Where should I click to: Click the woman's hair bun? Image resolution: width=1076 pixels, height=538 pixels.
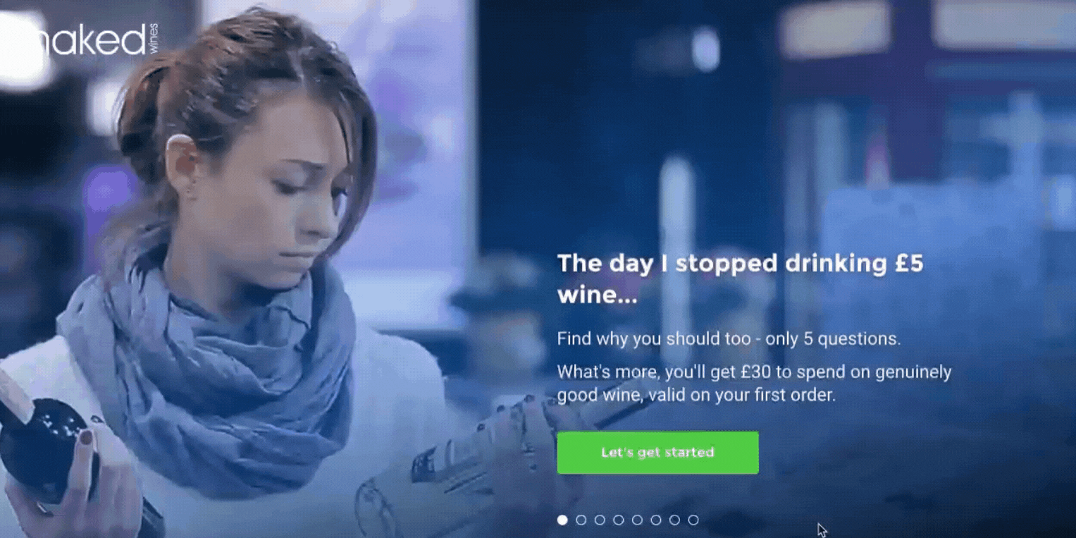pyautogui.click(x=144, y=106)
